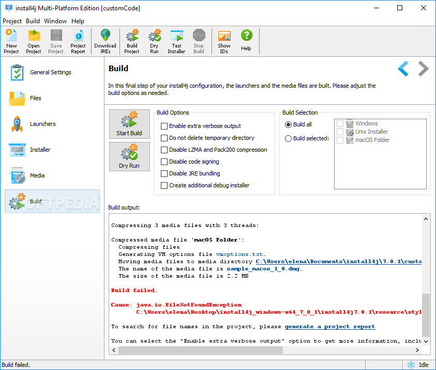Open the Help menu

click(x=78, y=21)
